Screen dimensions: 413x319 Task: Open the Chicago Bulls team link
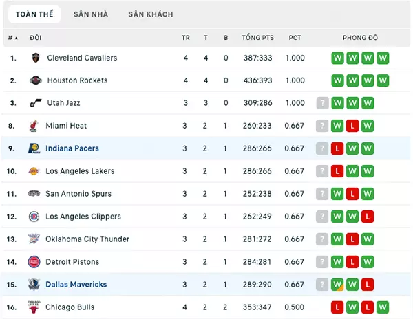[x=70, y=307]
